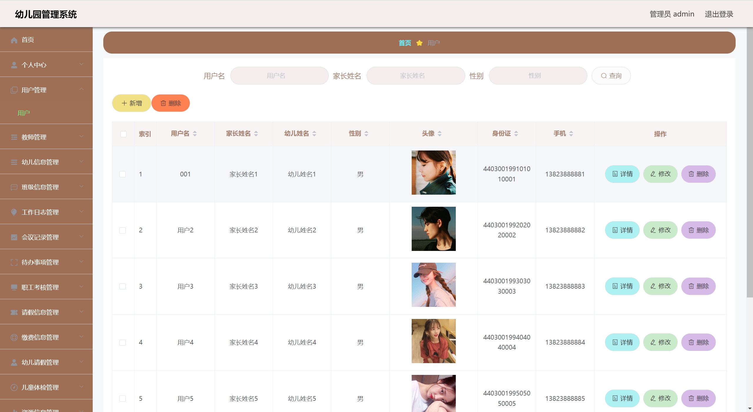This screenshot has width=753, height=412.
Task: Open 详情 for row 用户3
Action: [622, 286]
